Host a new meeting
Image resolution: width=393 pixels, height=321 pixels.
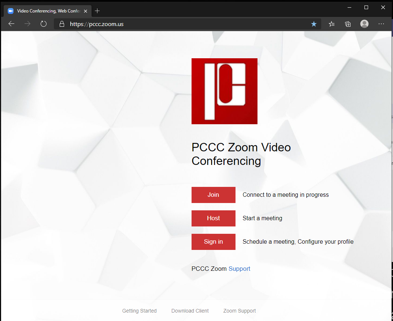coord(213,218)
